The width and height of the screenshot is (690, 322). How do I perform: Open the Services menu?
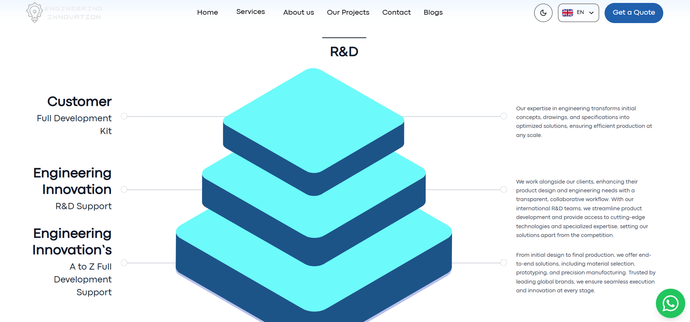coord(250,12)
